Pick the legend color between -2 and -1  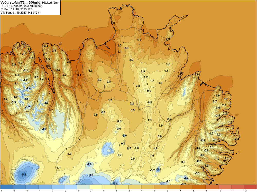(71, 187)
